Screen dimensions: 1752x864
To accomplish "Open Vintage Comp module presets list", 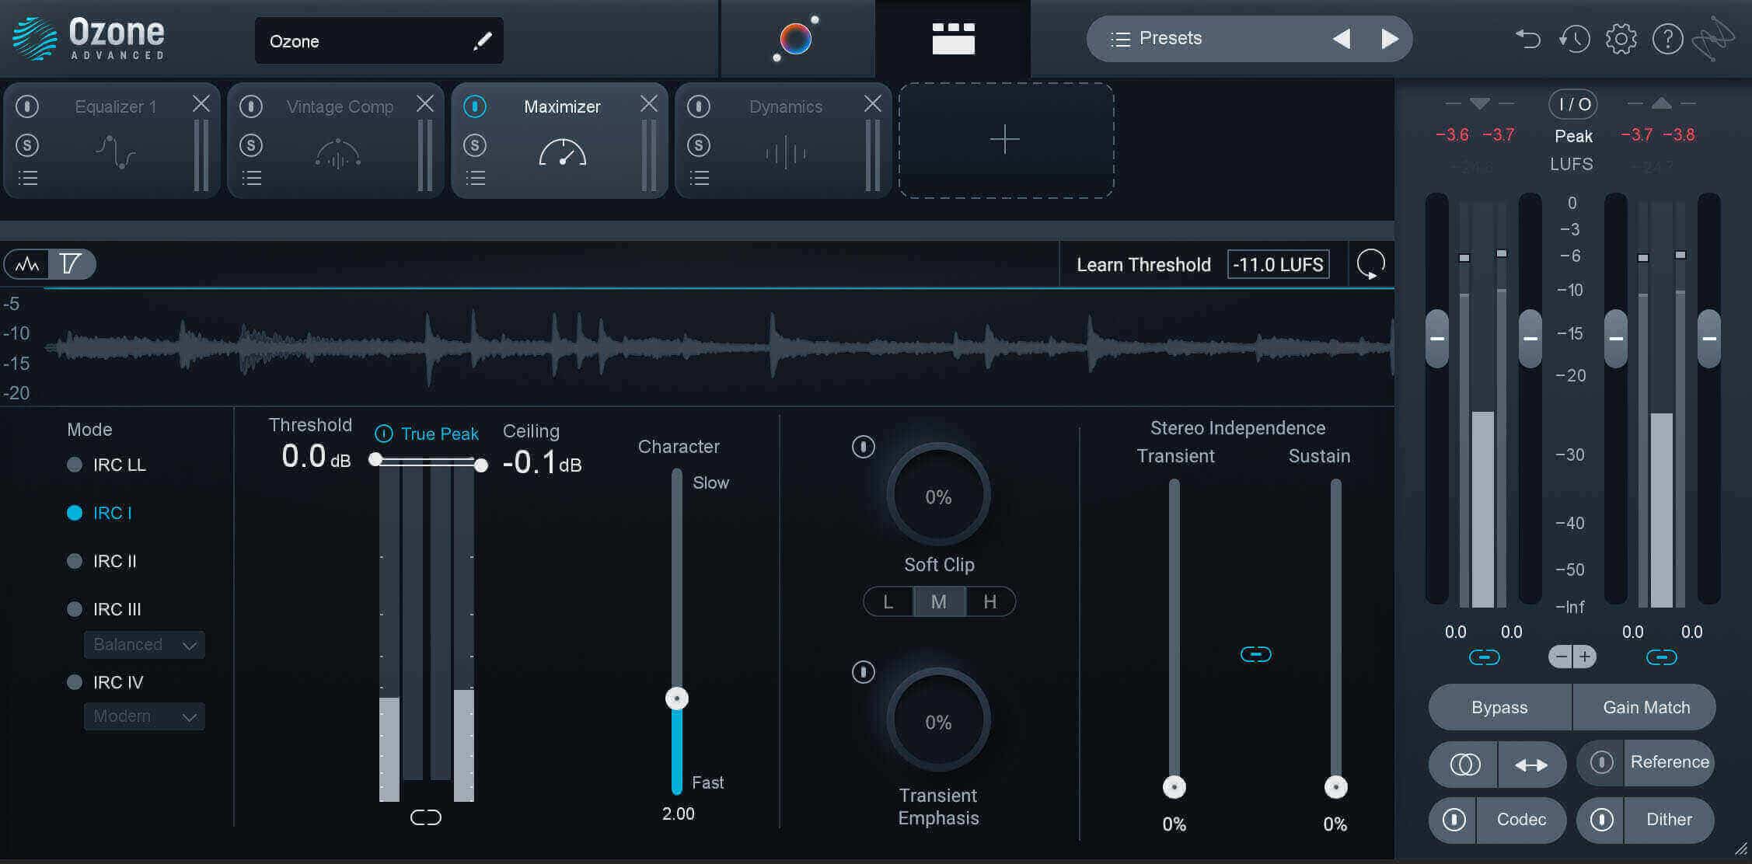I will [251, 178].
